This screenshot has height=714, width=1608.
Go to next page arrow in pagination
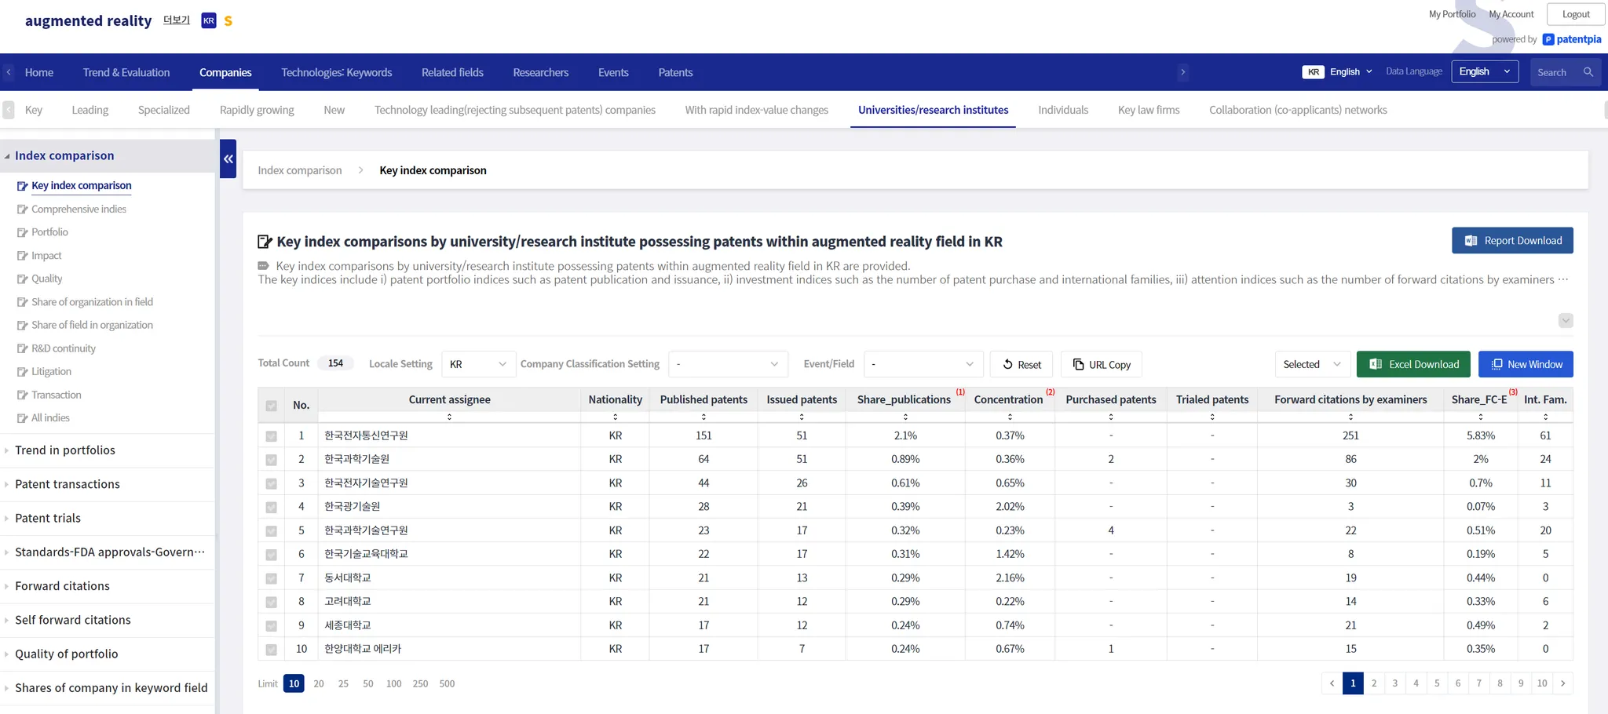pos(1562,683)
